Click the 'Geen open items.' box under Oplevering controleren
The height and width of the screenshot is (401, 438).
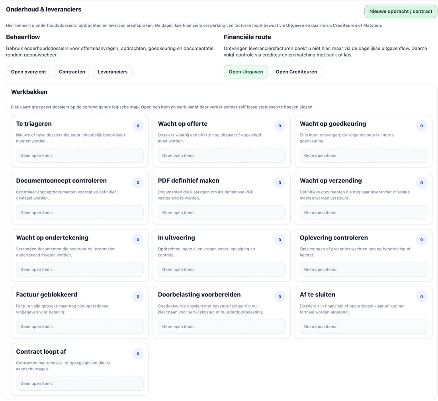click(x=364, y=269)
